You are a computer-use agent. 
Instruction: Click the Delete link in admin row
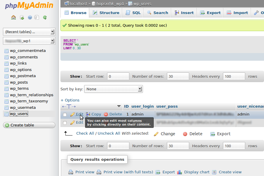pyautogui.click(x=116, y=114)
